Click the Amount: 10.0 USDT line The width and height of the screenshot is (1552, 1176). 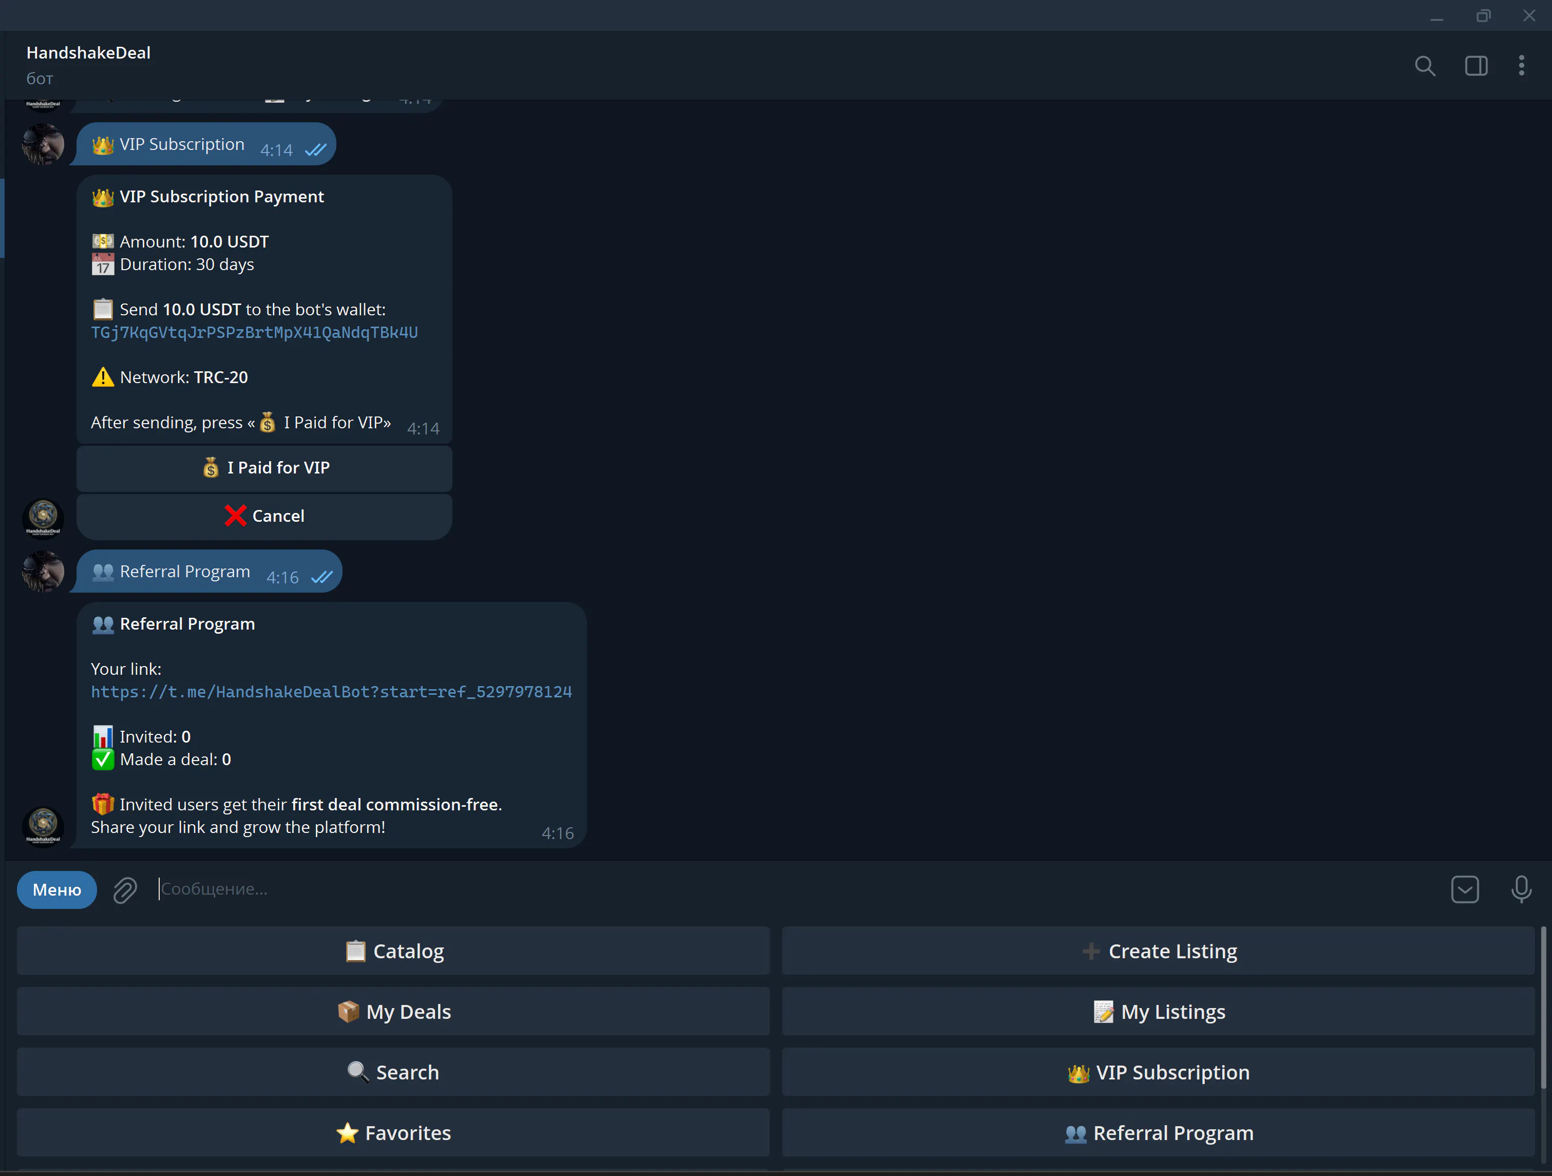(180, 241)
